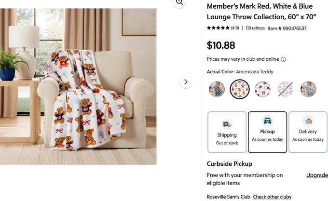Select the crossed-out unavailable bow swatch
The height and width of the screenshot is (201, 328).
[286, 89]
